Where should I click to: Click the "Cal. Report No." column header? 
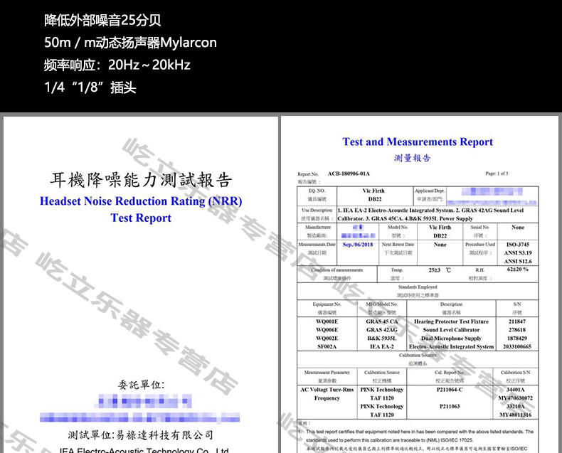tap(450, 373)
